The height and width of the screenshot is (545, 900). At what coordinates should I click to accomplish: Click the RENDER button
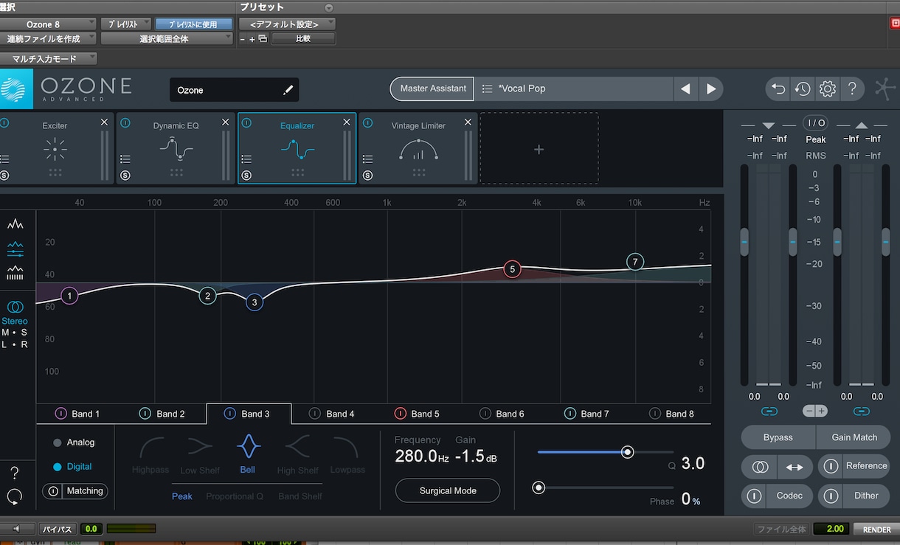pos(876,529)
